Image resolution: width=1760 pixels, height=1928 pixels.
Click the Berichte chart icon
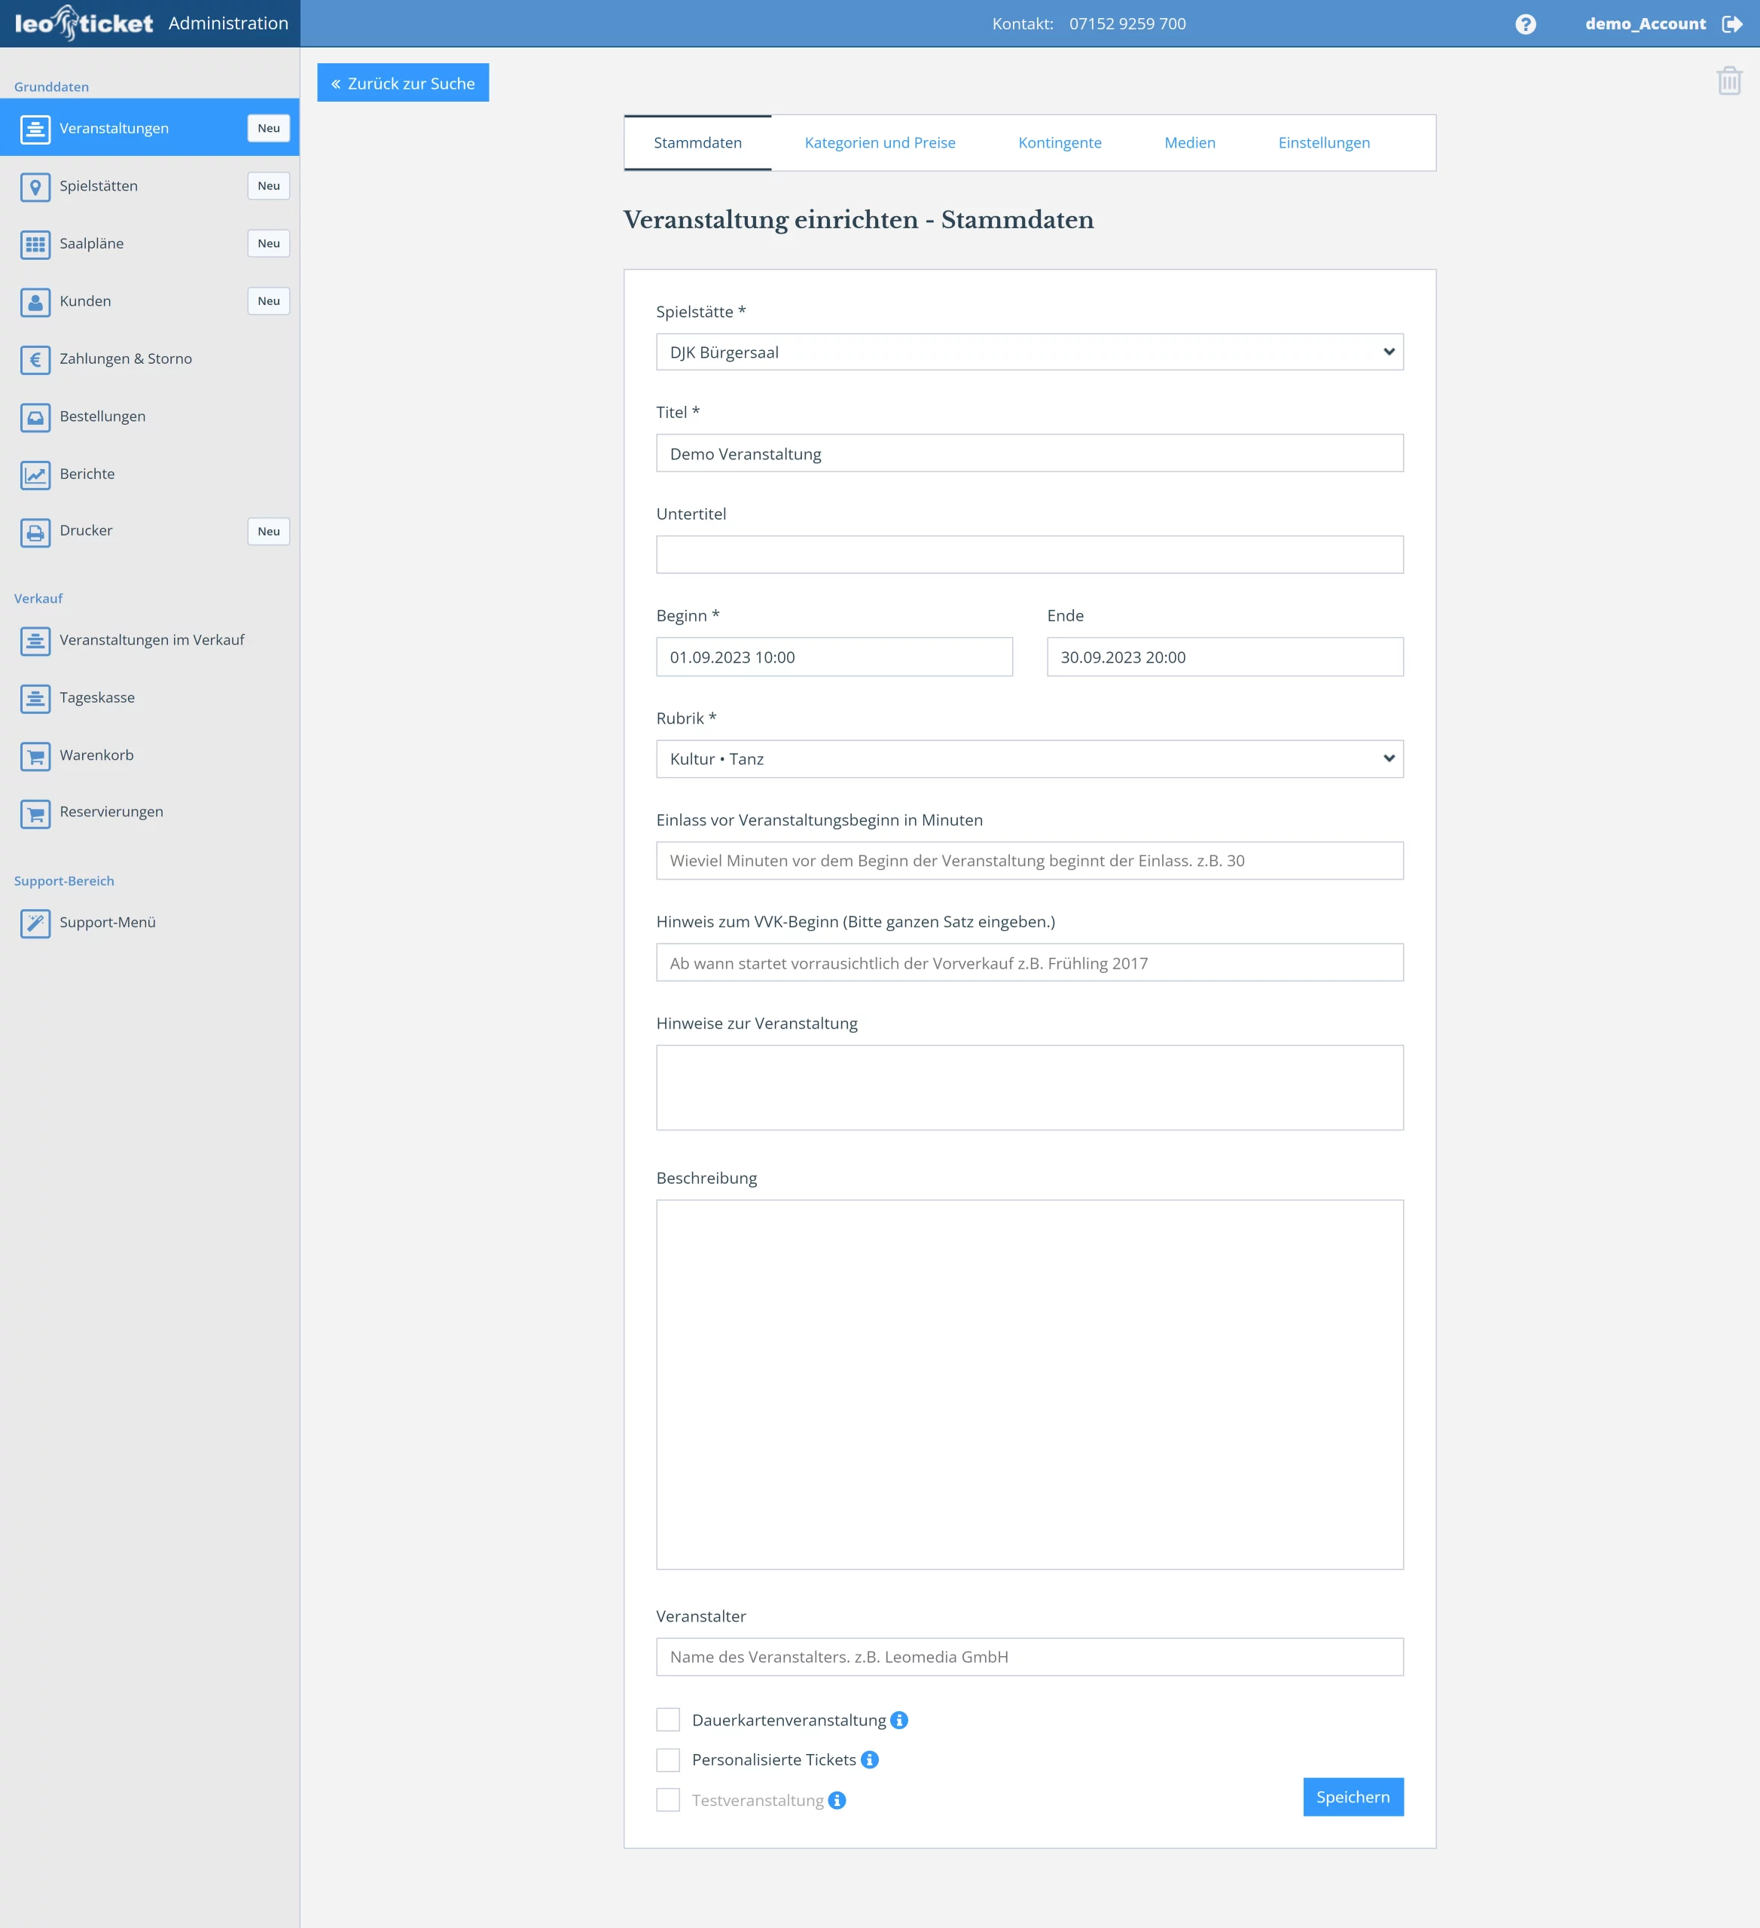pos(35,474)
